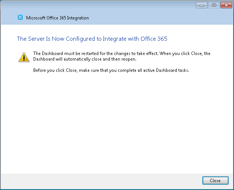The height and width of the screenshot is (190, 234).
Task: Click the word Dashboard starting the second line
Action: tap(44, 59)
